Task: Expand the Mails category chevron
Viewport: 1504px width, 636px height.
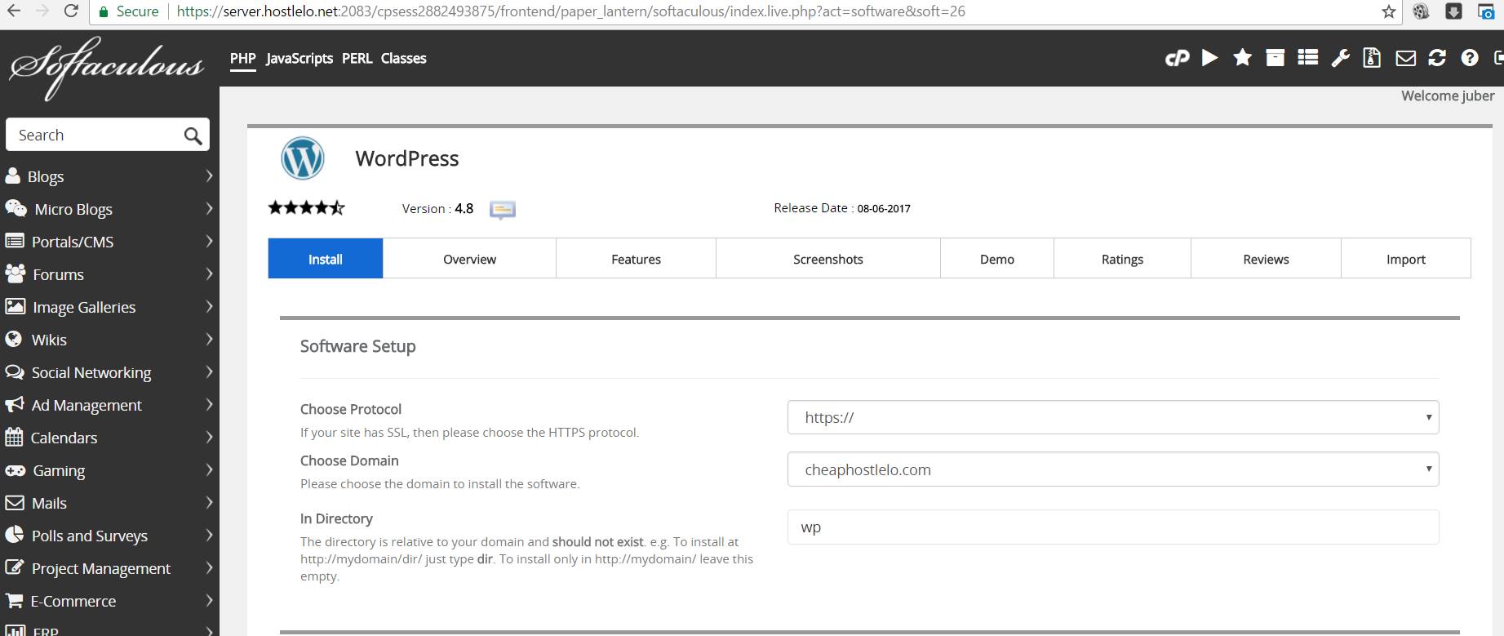Action: 209,502
